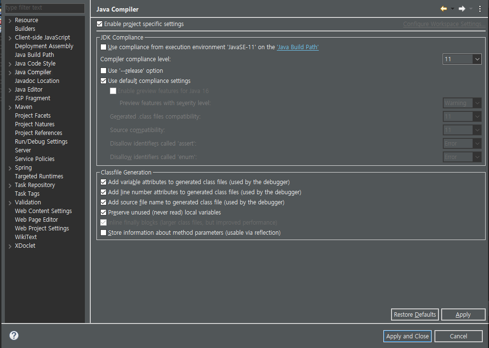Enable Store information about method parameters
Screen dimensions: 489x348
pos(103,233)
